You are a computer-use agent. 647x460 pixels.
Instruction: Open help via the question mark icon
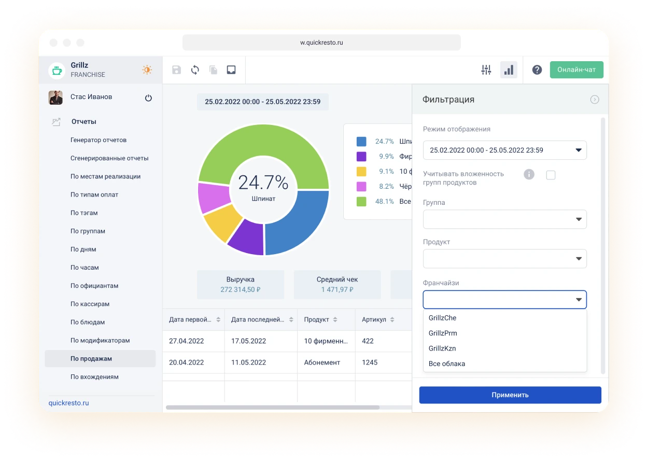[x=537, y=70]
